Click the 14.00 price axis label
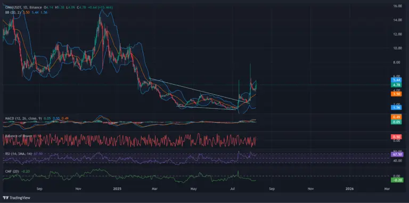 (397, 20)
